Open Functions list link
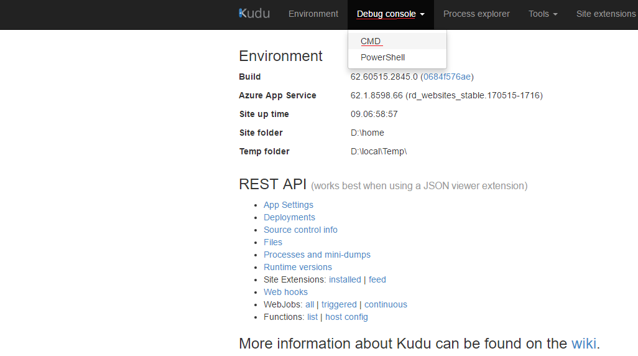The height and width of the screenshot is (356, 638). [x=313, y=317]
